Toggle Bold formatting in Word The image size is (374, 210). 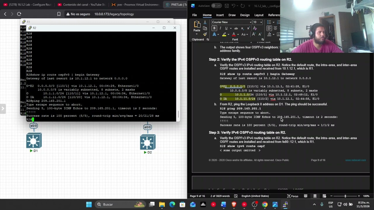pos(214,28)
